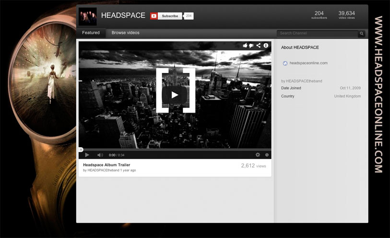Click the video progress bar scrubber
Image resolution: width=390 pixels, height=238 pixels.
pos(81,150)
